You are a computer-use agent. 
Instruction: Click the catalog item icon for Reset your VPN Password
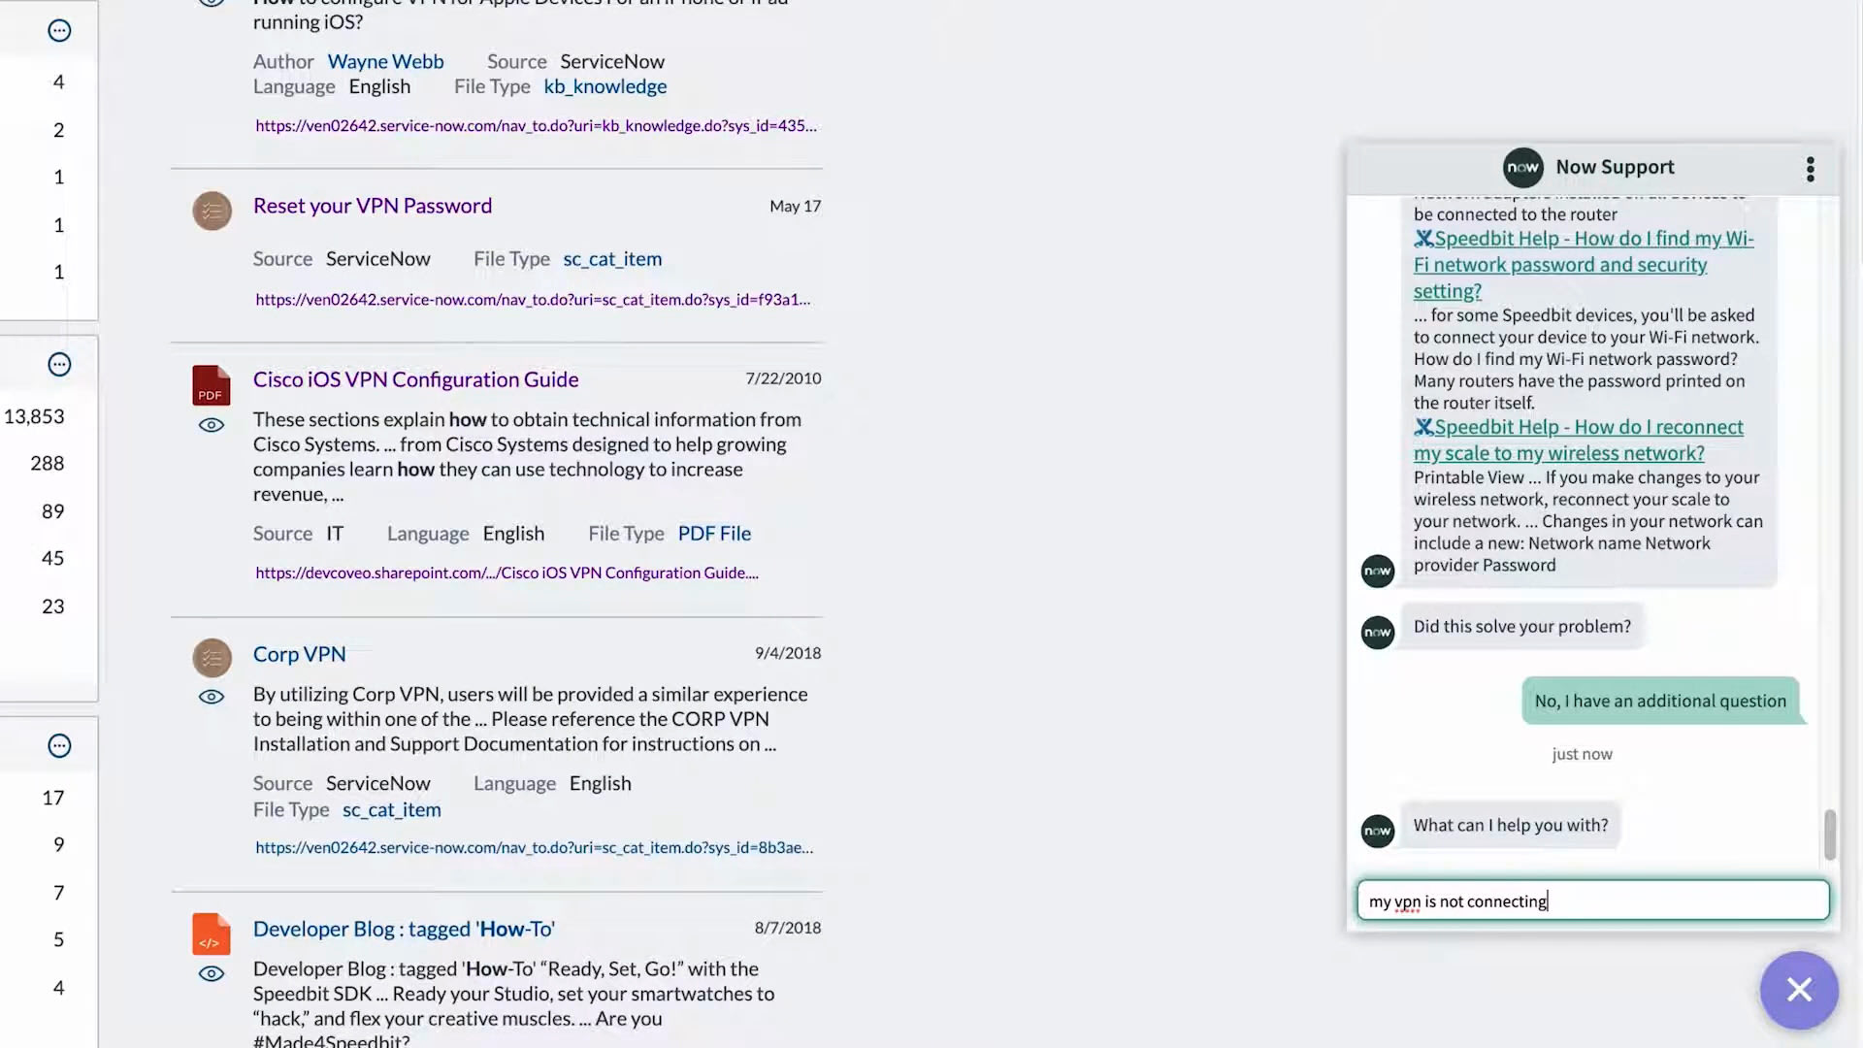(212, 211)
